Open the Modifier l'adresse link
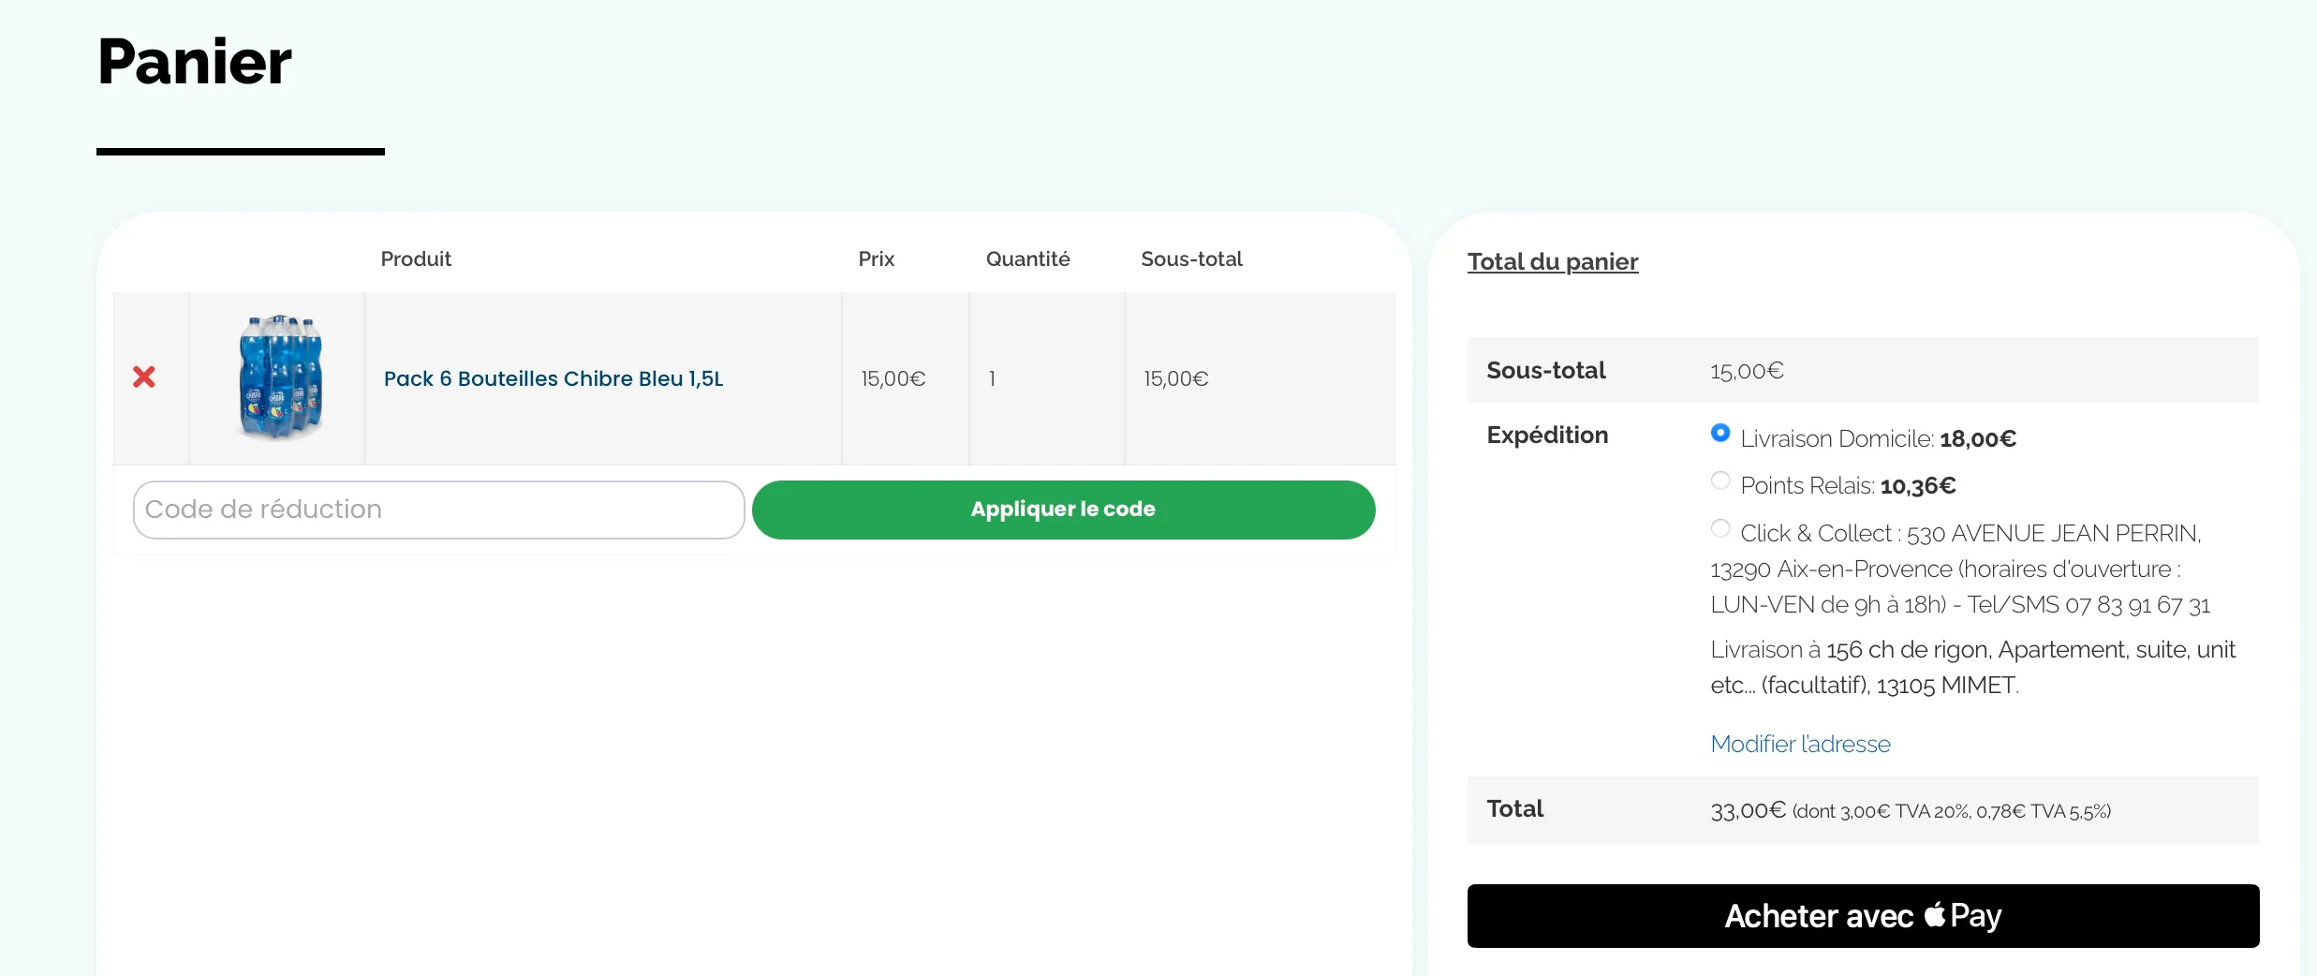 (x=1800, y=744)
